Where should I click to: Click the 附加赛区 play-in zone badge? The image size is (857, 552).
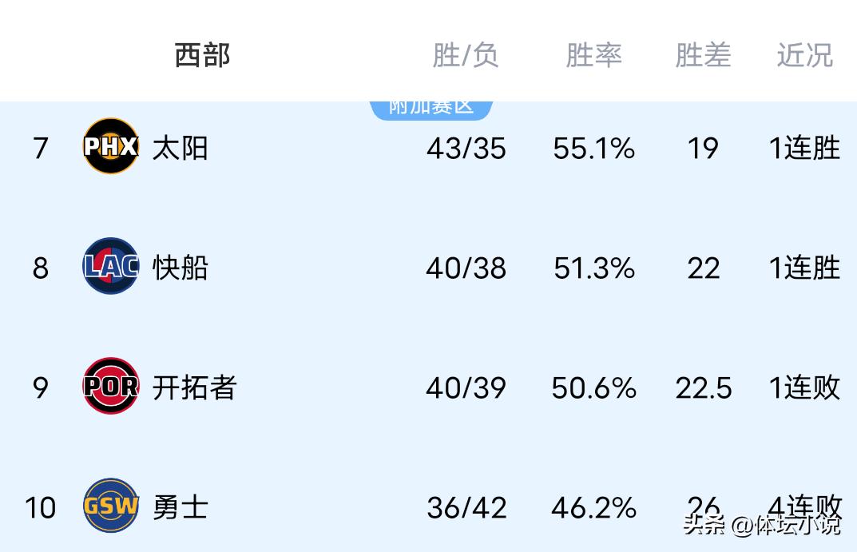[x=431, y=107]
